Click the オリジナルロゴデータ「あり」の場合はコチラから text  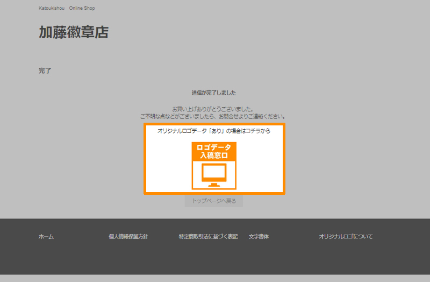214,131
